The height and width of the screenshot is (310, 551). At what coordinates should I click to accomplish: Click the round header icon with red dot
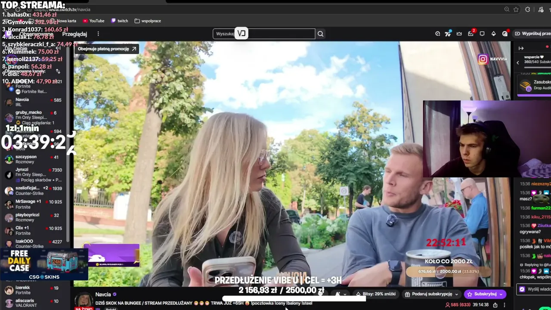click(x=505, y=34)
